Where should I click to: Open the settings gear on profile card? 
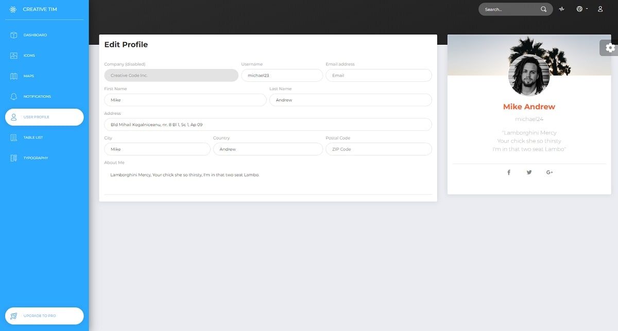(610, 47)
